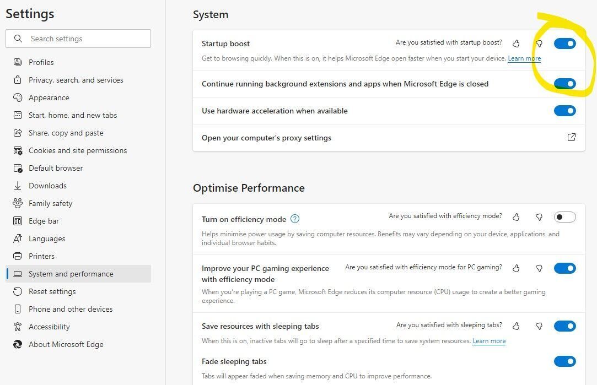The image size is (597, 385).
Task: Open the Profiles settings page
Action: coord(78,62)
